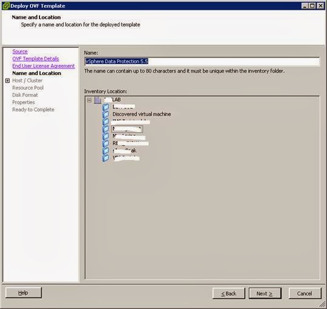Cancel the OVF deployment
The image size is (327, 309).
click(305, 293)
